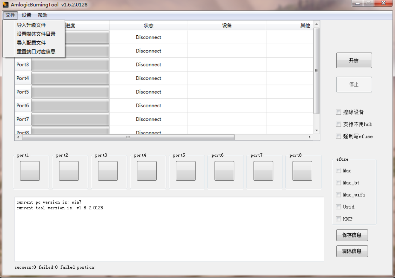Screen dimensions: 395x278
Task: Click the port6 indicator square
Action: [224, 171]
